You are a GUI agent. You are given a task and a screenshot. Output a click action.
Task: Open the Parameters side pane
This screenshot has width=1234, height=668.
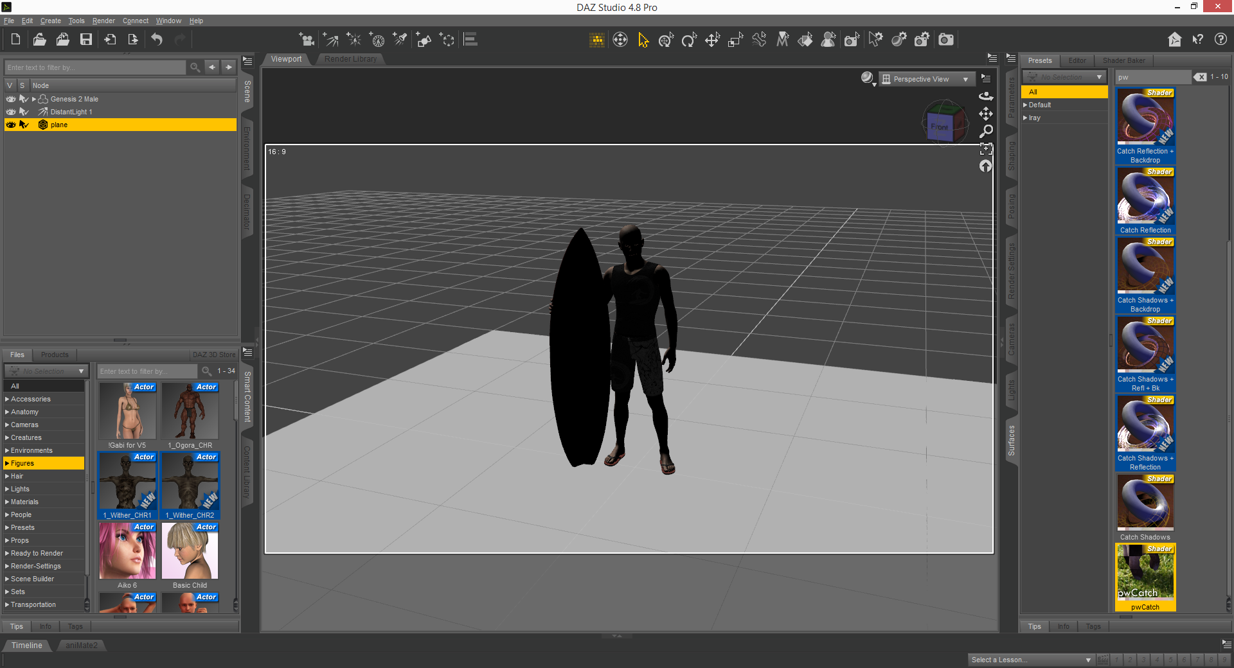tap(1012, 98)
